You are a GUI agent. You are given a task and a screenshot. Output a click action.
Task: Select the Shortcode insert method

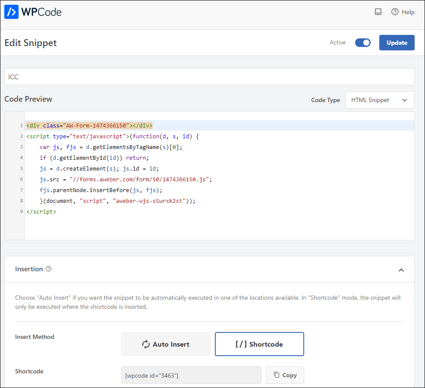tap(259, 344)
